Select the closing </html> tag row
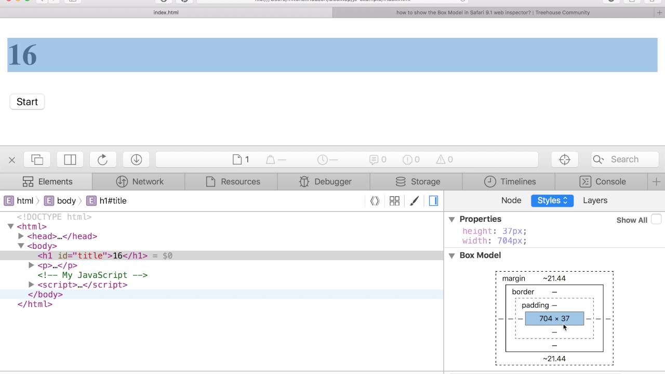The width and height of the screenshot is (665, 374). 35,304
